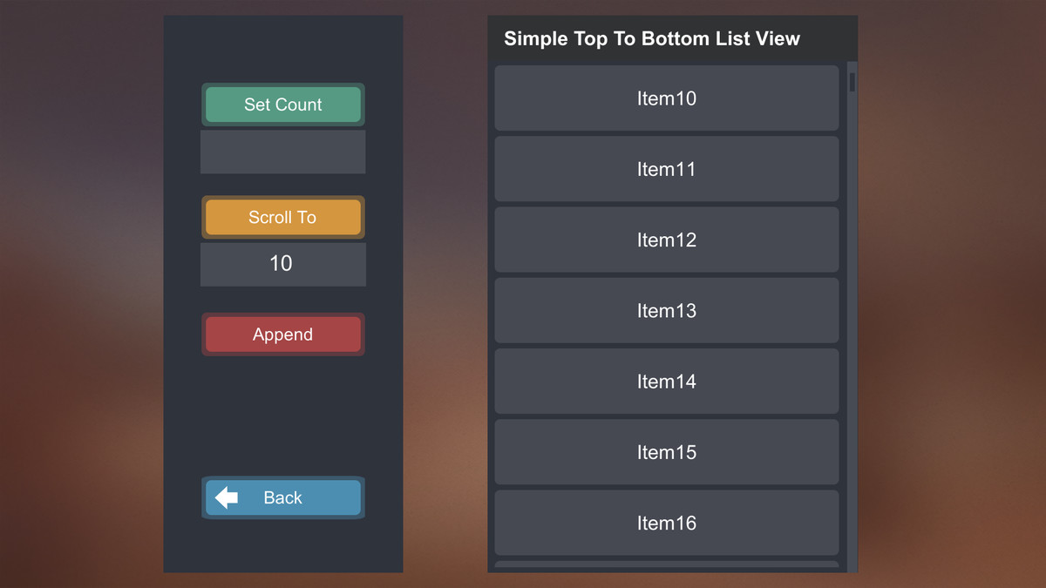
Task: Select the input field containing the value 10
Action: tap(282, 264)
